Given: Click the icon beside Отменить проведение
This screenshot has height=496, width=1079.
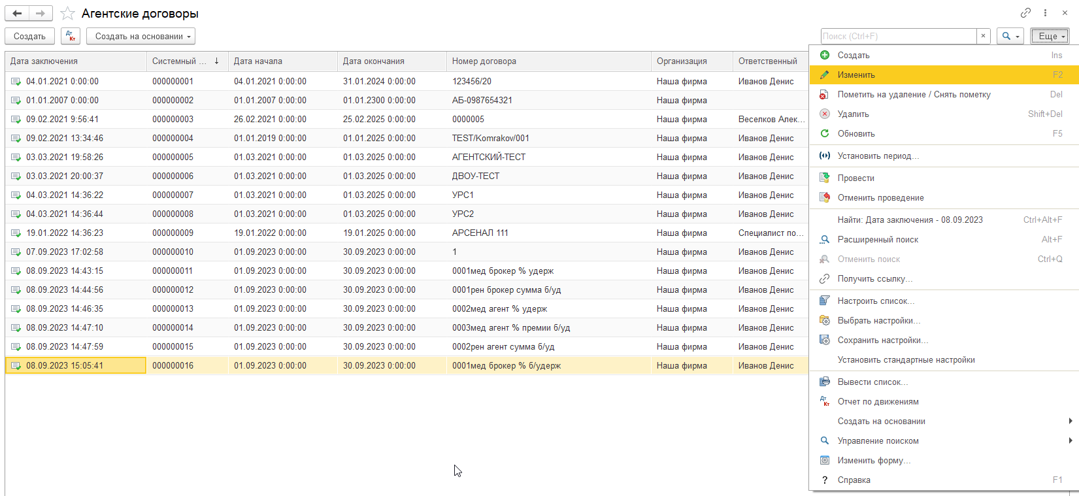Looking at the screenshot, I should click(x=825, y=197).
